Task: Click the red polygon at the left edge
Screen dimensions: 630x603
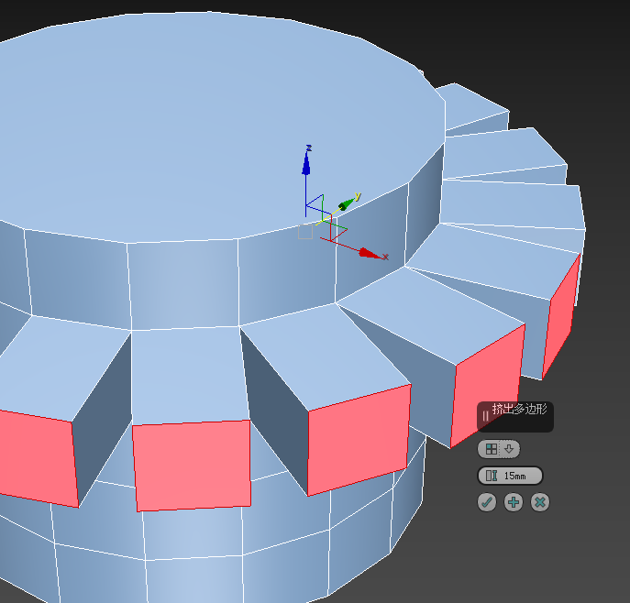Action: point(37,454)
